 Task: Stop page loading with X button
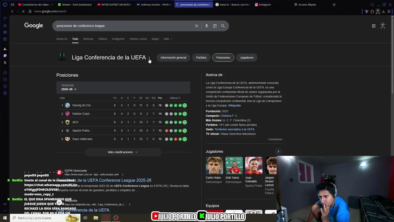tap(23, 11)
